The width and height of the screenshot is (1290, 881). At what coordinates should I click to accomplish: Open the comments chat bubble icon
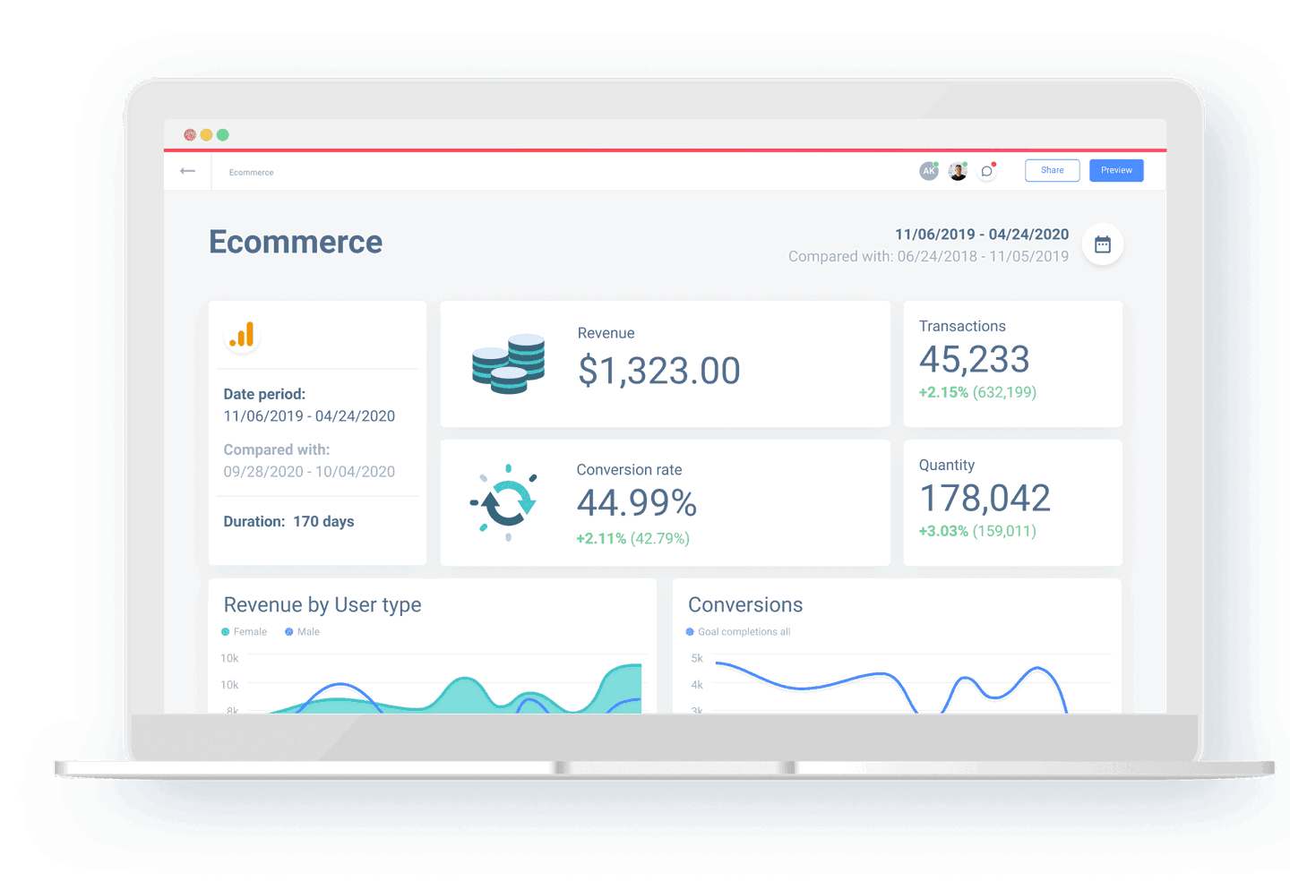click(986, 170)
